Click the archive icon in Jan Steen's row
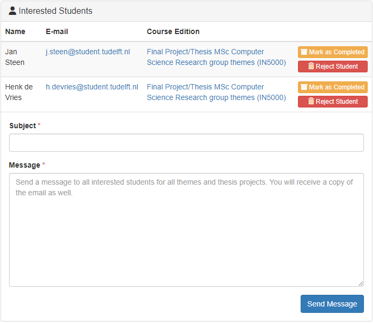This screenshot has width=373, height=323. [x=304, y=52]
